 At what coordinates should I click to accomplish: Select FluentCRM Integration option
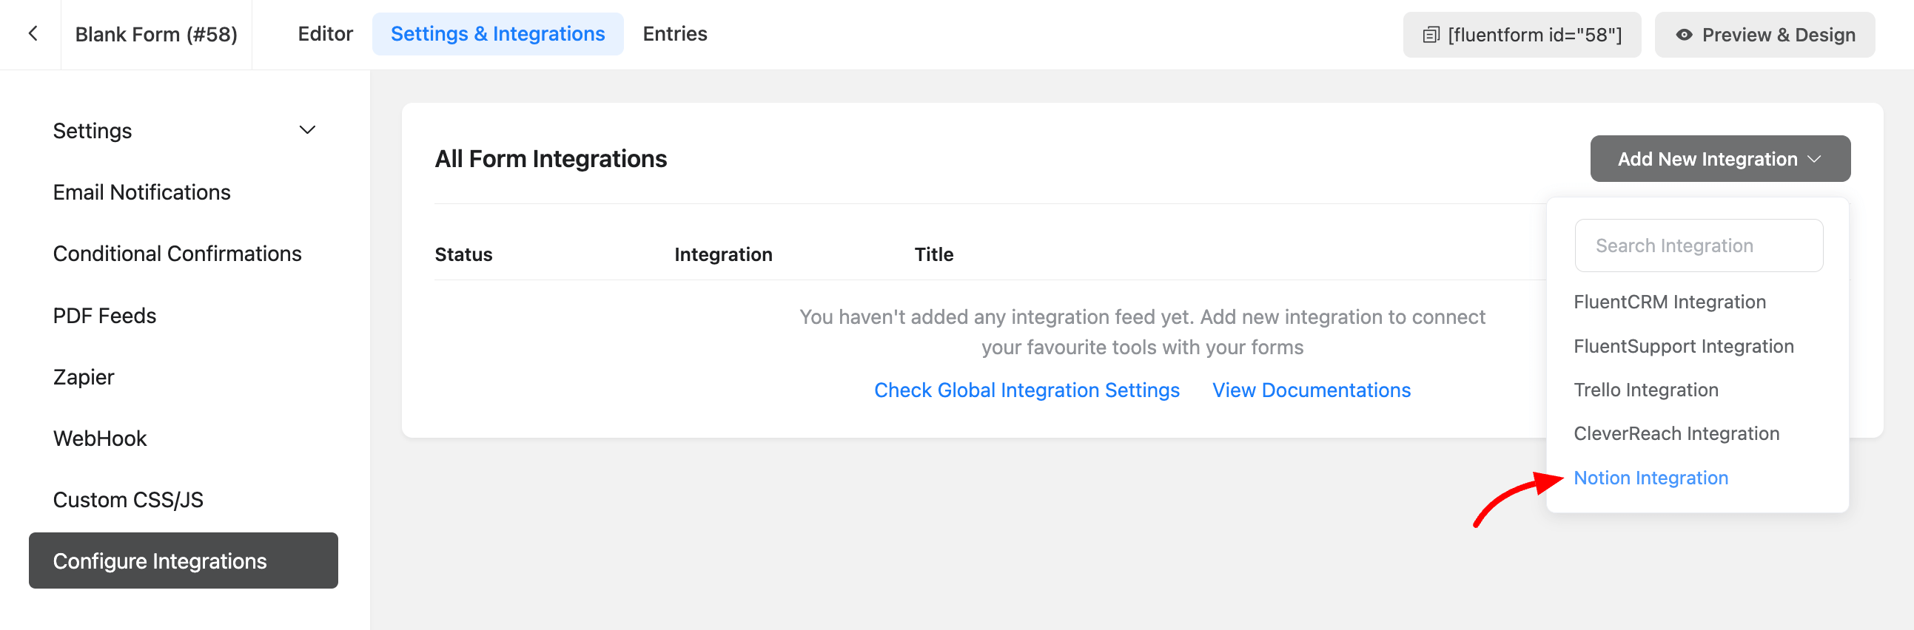1669,302
